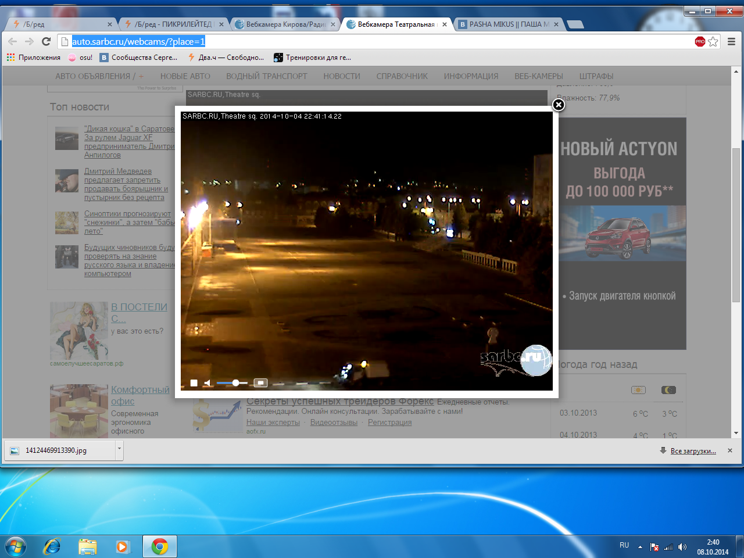Image resolution: width=744 pixels, height=558 pixels.
Task: Open the system volume tray icon
Action: tap(682, 547)
